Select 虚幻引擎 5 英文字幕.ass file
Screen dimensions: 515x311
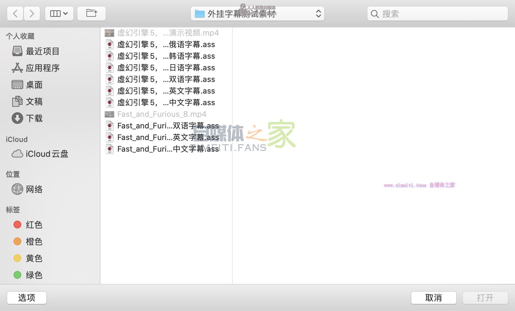click(166, 91)
